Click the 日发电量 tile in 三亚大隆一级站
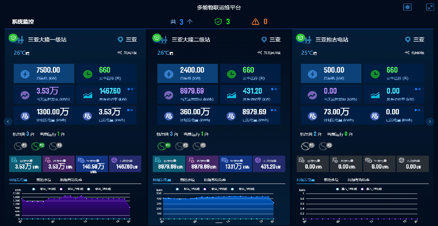Image resolution: width=438 pixels, height=226 pixels. tap(25, 164)
